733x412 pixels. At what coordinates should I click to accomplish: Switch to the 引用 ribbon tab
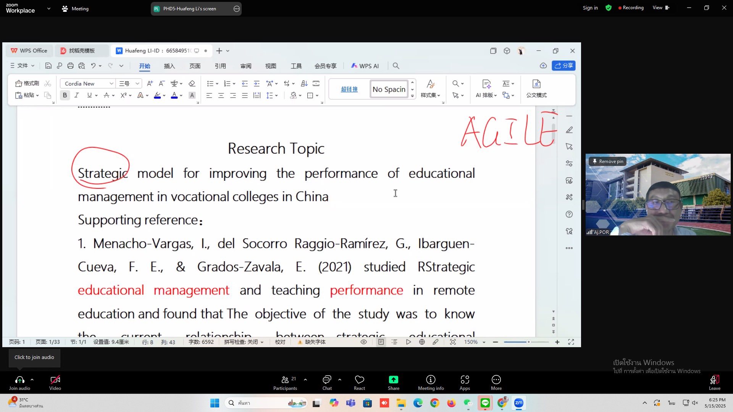tap(220, 66)
